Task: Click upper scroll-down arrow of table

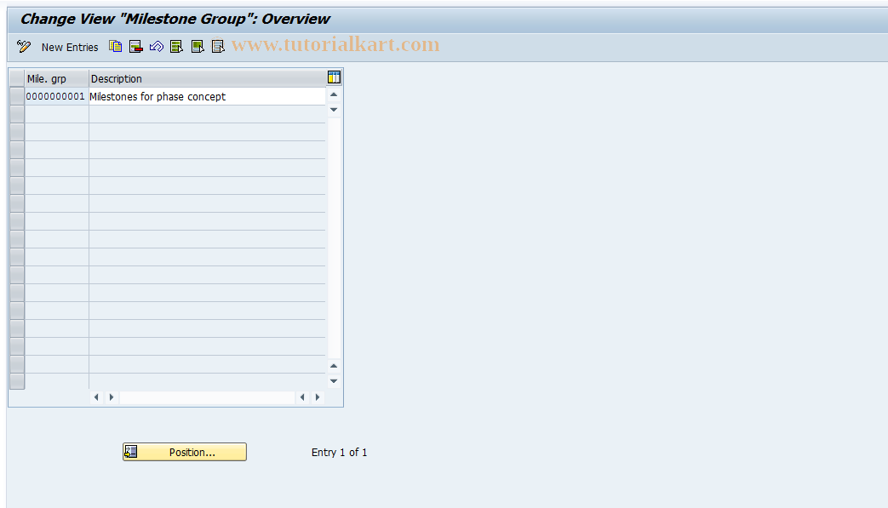Action: [334, 110]
